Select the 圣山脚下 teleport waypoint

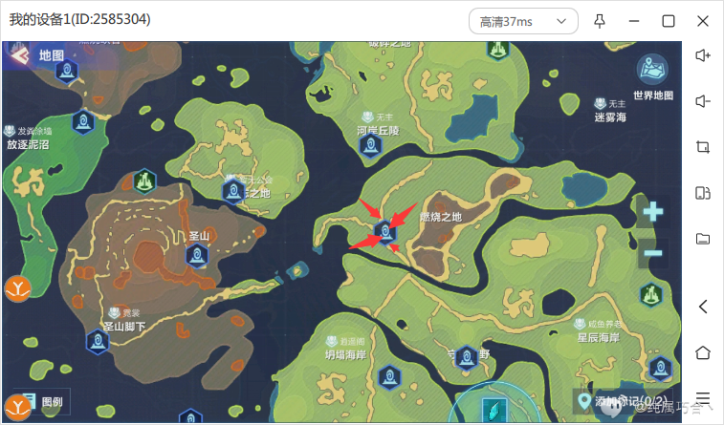click(98, 342)
